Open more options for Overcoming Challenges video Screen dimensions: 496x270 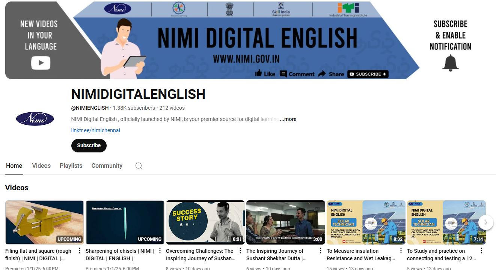tap(240, 251)
